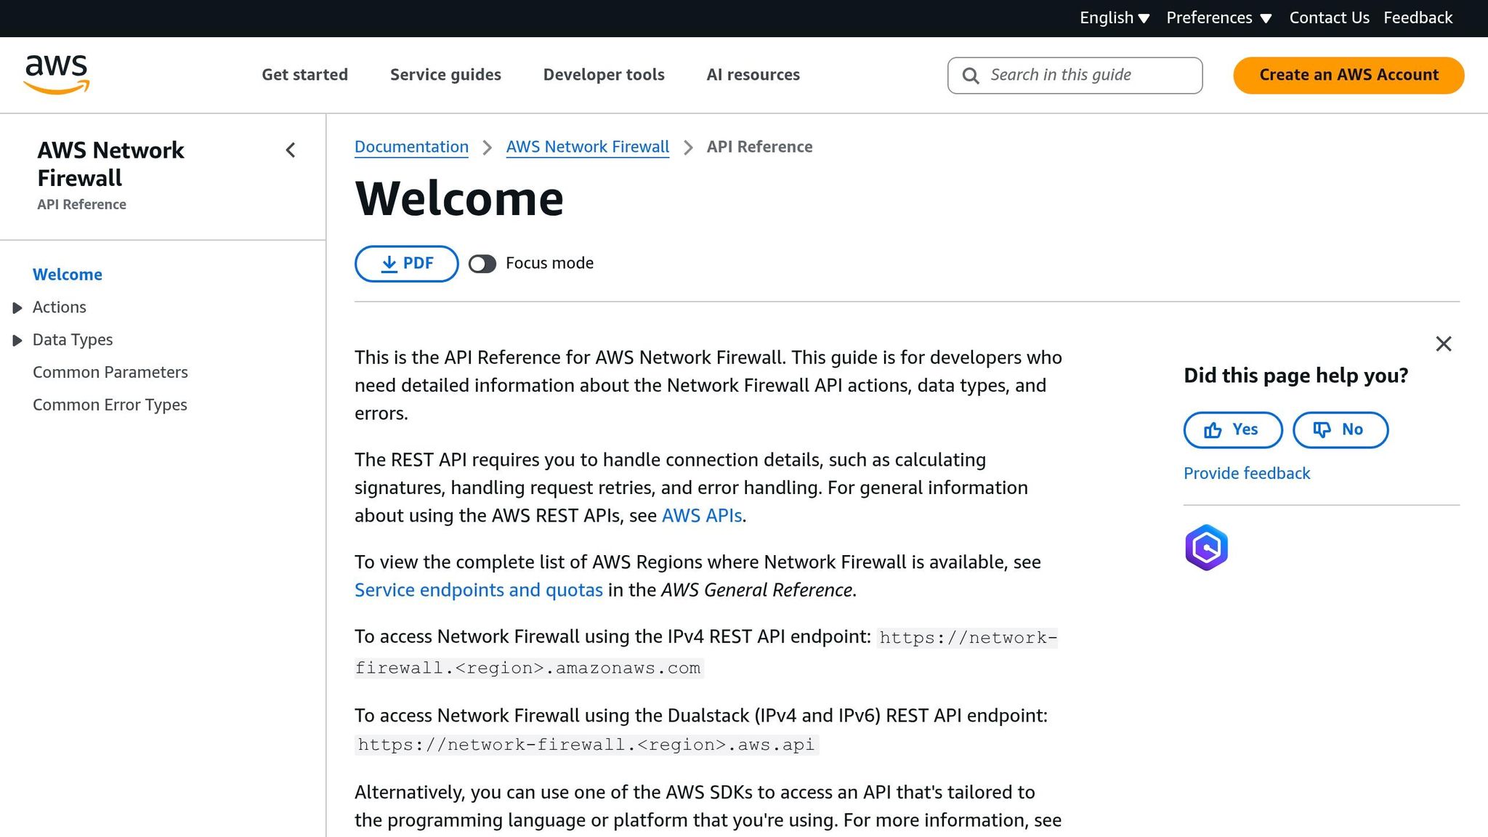Go to Developer tools
1488x837 pixels.
[x=604, y=75]
